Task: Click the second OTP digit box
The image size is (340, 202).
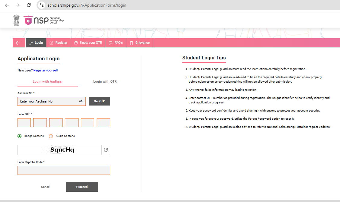Action: tap(40, 123)
